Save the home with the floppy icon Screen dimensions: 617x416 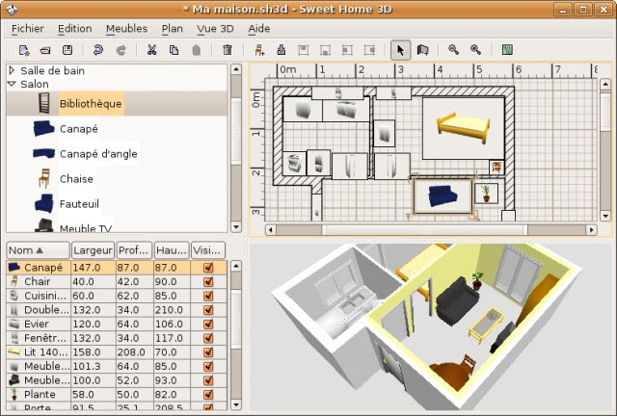click(67, 50)
